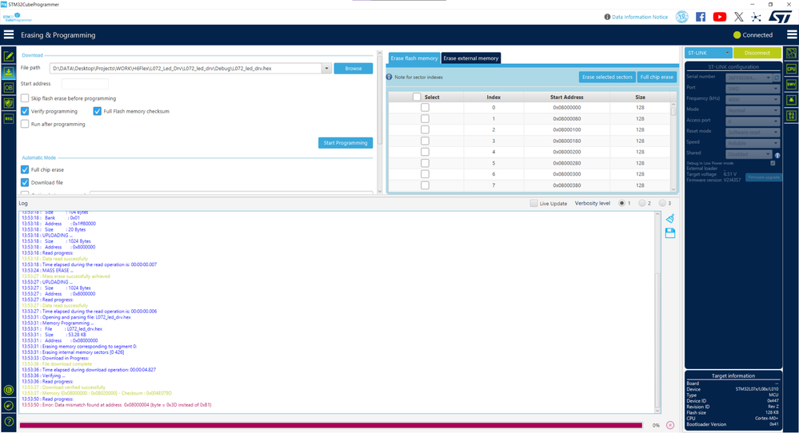Clear the log with broom icon

[670, 218]
